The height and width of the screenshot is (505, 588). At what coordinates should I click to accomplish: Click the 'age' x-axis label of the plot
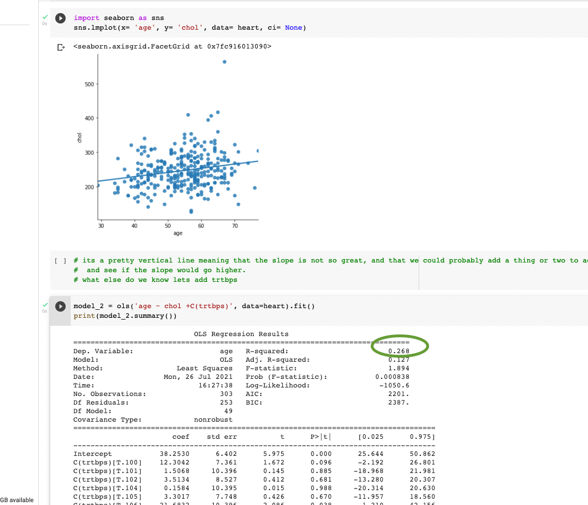(x=178, y=233)
